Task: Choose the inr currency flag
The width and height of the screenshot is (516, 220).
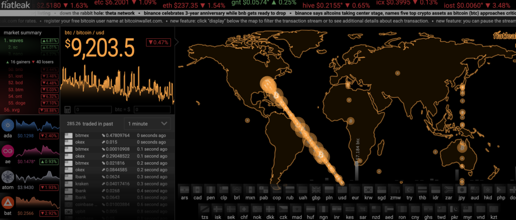Action: tap(337, 209)
